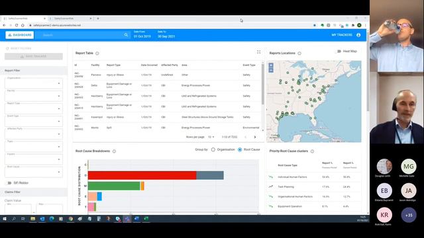
Task: Click the info icon next to Root Cause Breakdowns
Action: tap(114, 151)
